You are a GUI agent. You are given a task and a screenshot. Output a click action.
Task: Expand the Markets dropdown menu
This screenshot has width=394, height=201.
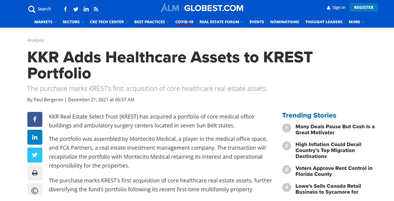[x=46, y=22]
